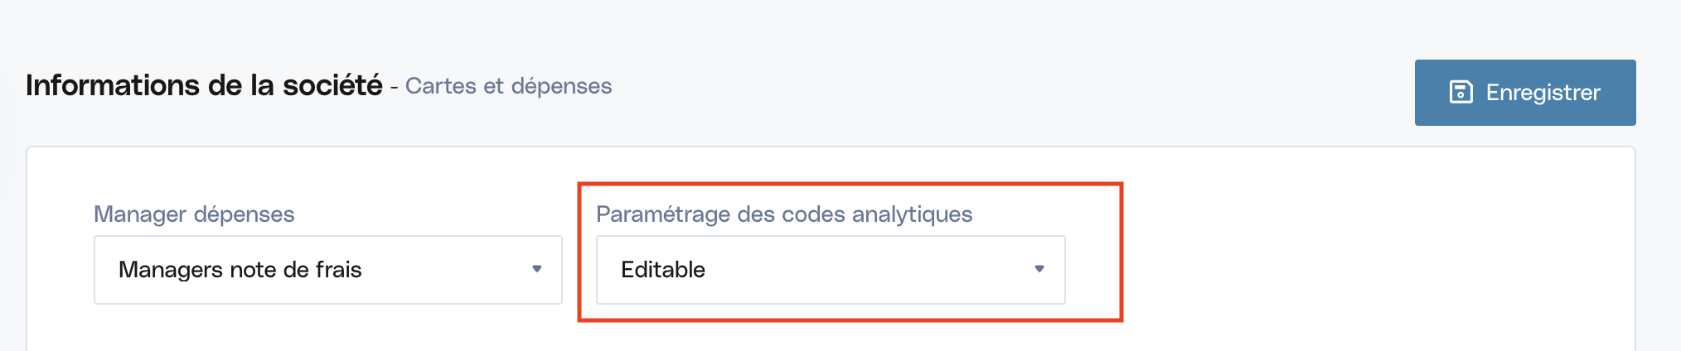
Task: Click the Paramétrage des codes analytiques label
Action: click(x=784, y=214)
